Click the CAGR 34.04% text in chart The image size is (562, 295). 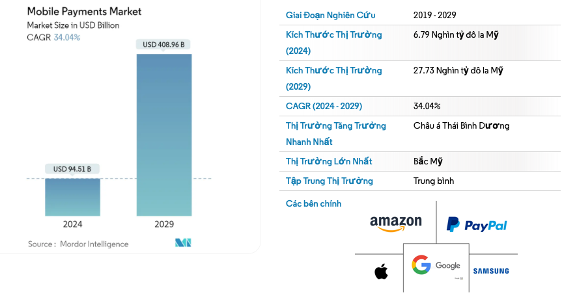coord(53,38)
